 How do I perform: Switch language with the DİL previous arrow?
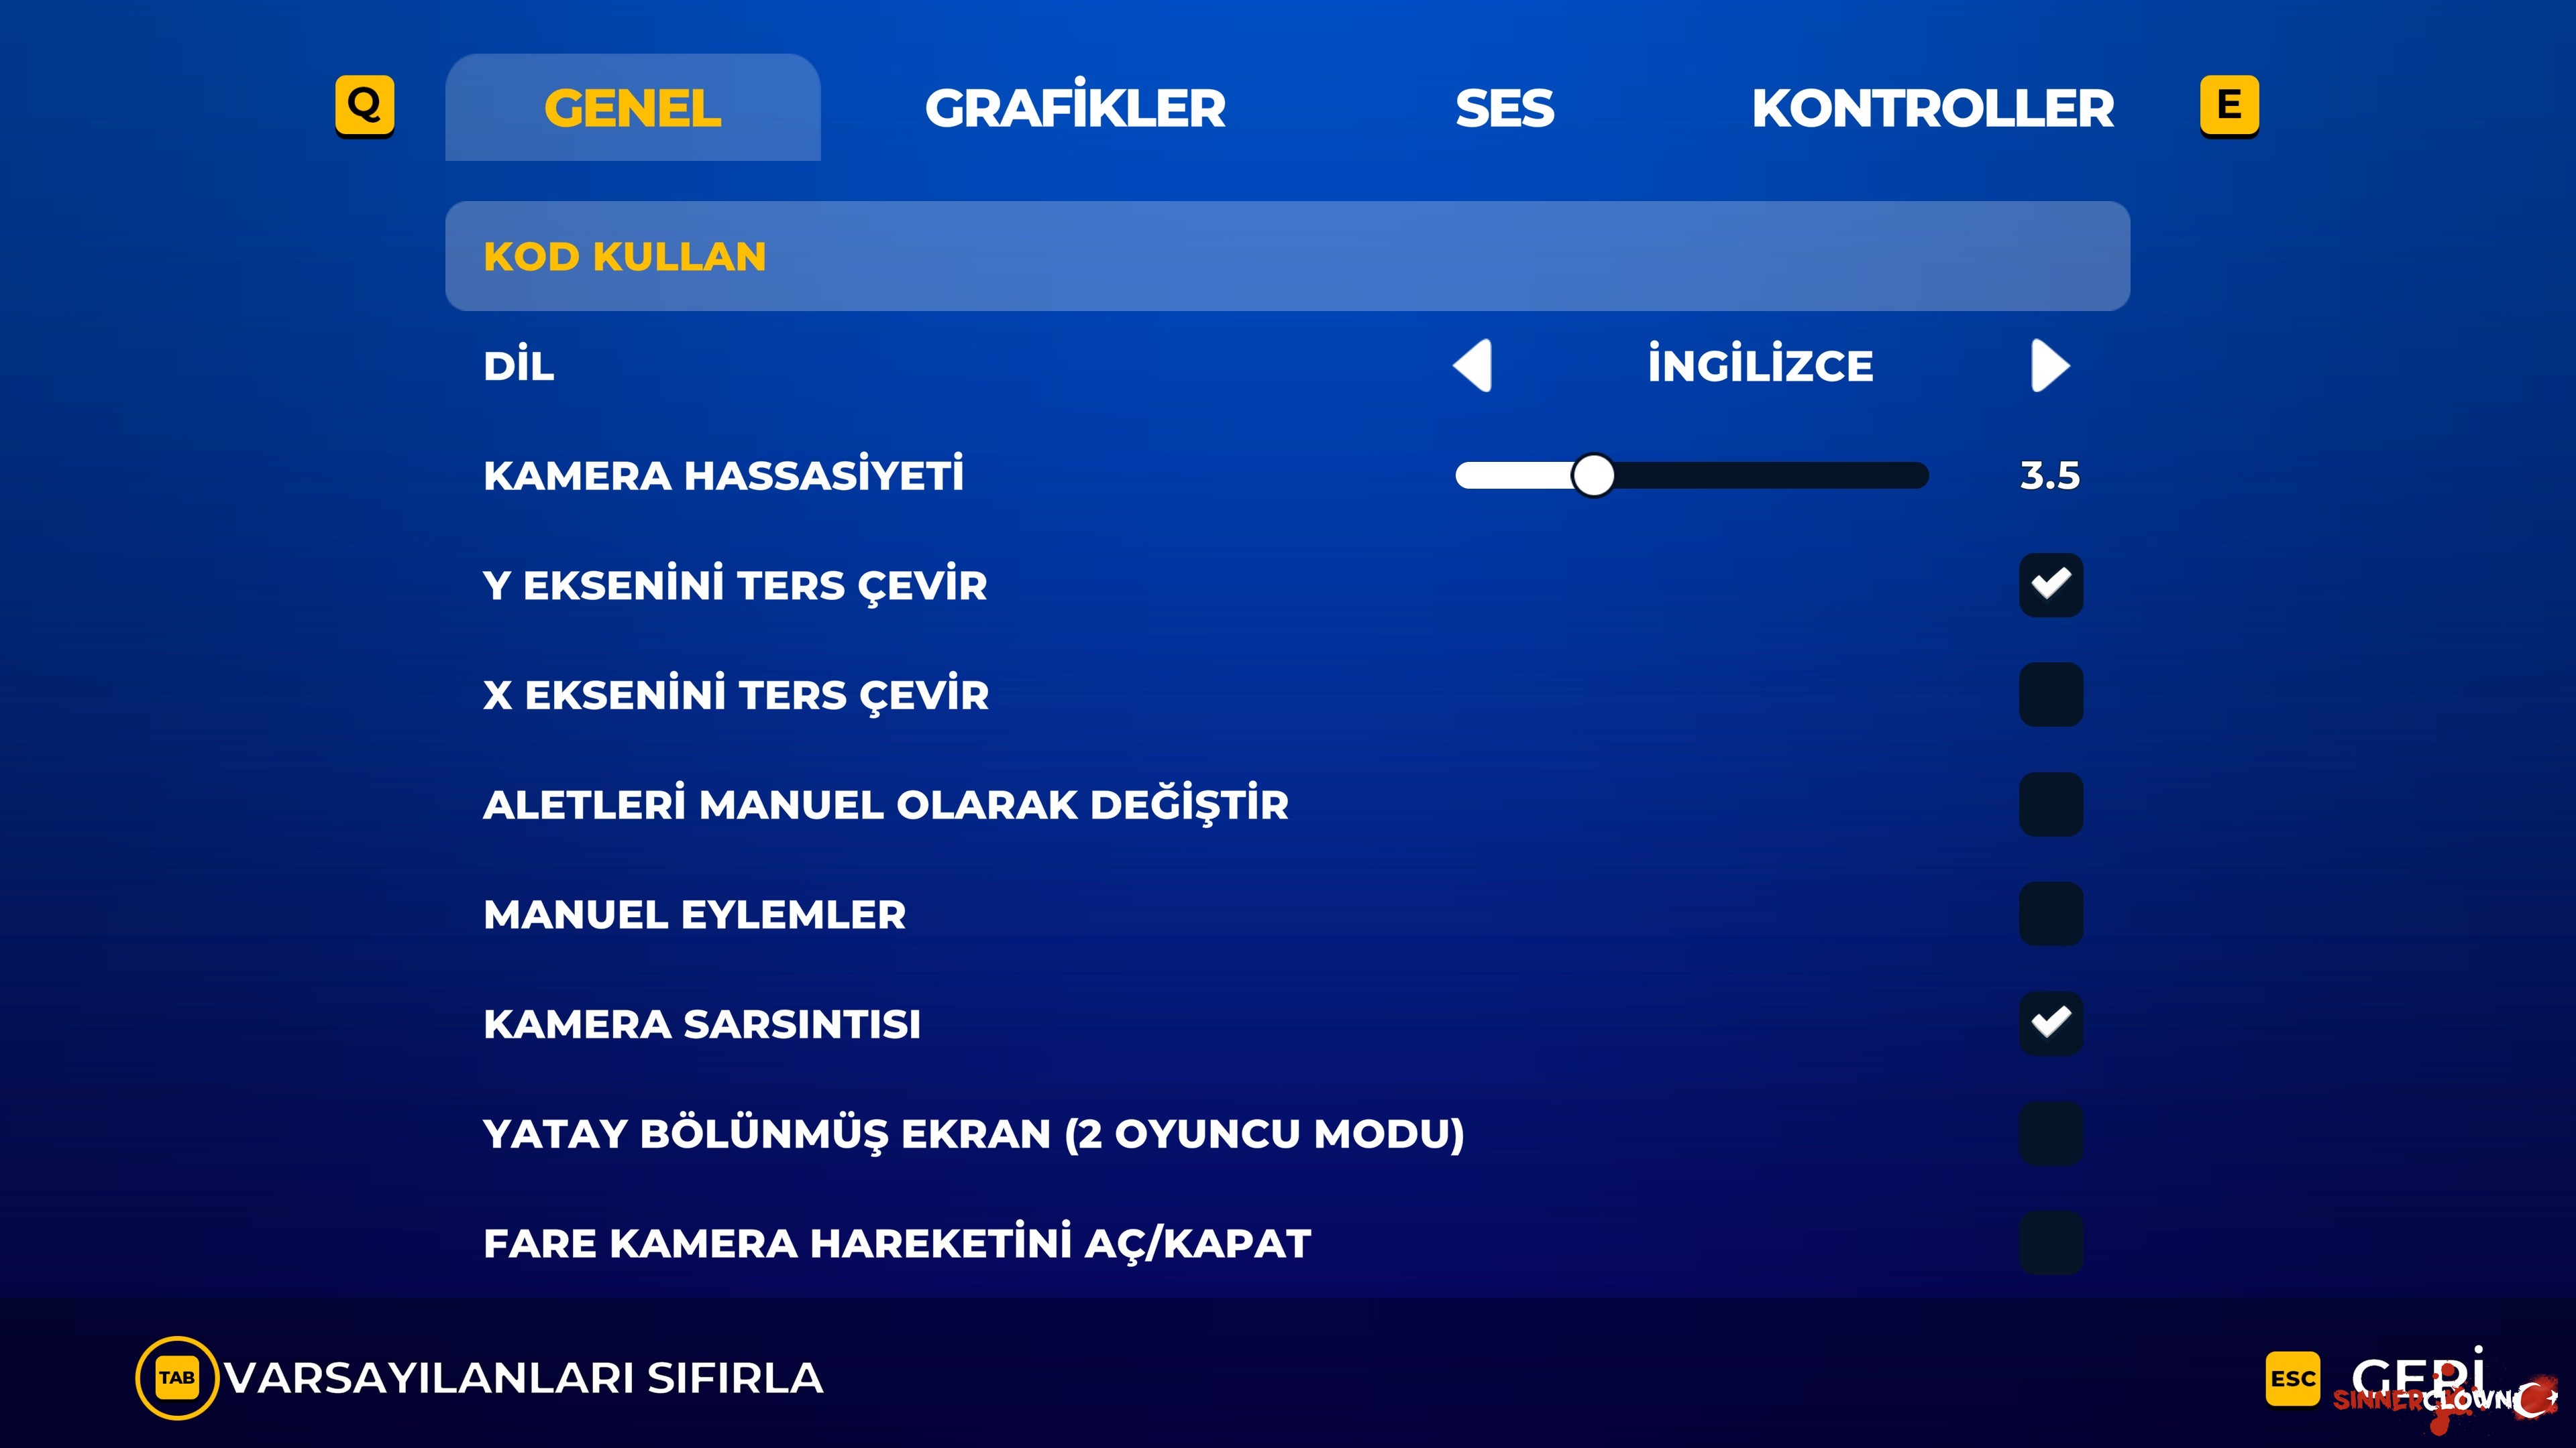pyautogui.click(x=1474, y=366)
